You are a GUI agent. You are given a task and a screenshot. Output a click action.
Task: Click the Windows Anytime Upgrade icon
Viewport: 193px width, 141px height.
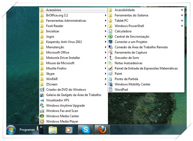(42, 106)
